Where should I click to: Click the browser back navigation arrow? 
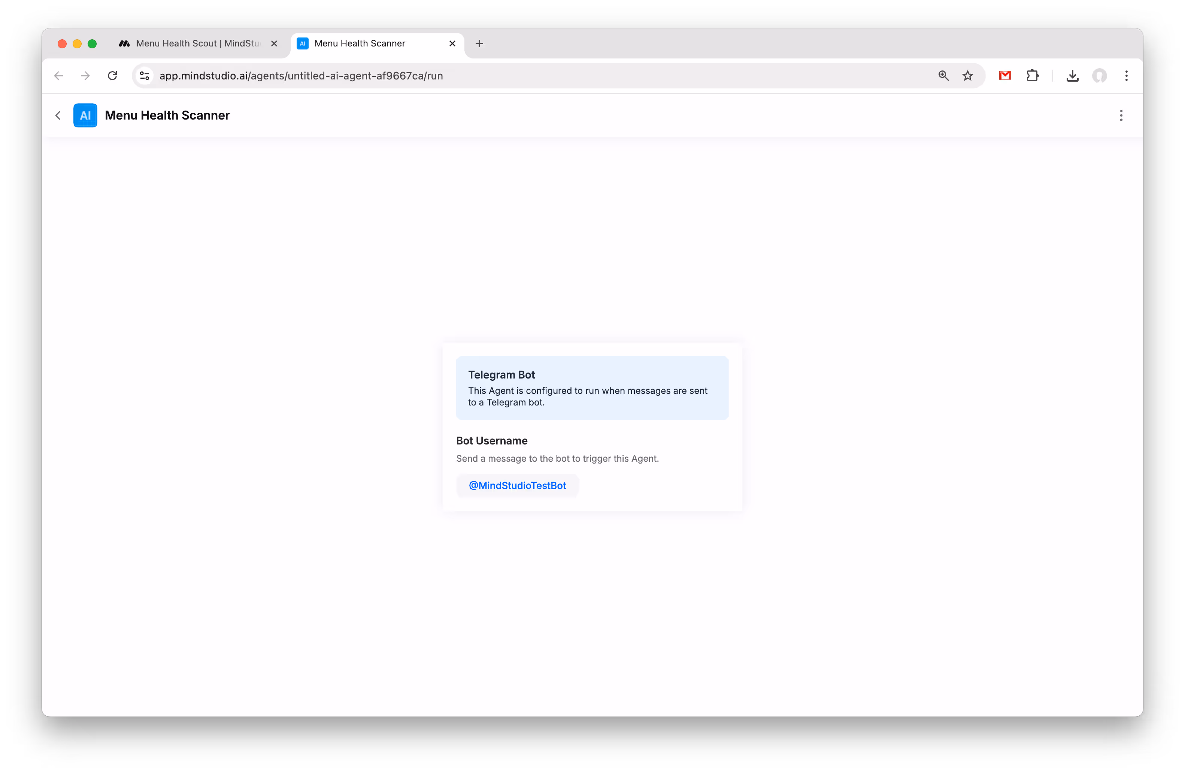point(58,76)
